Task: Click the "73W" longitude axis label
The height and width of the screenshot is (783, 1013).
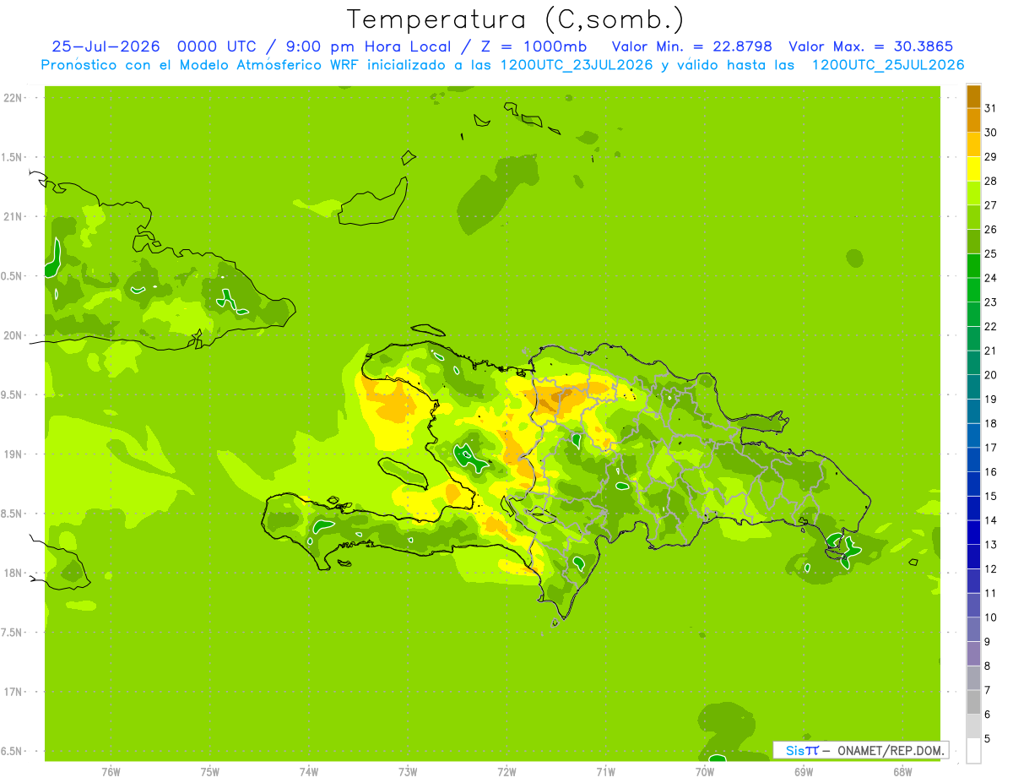Action: [408, 771]
